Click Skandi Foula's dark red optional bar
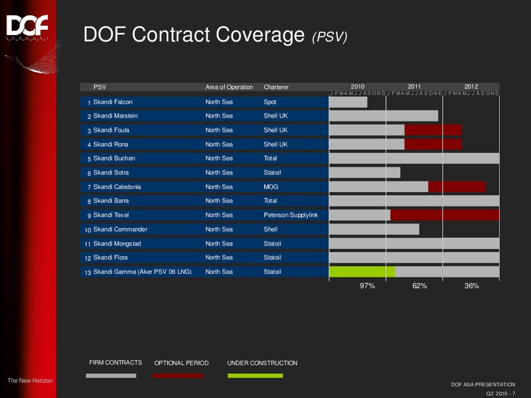This screenshot has width=531, height=398. pyautogui.click(x=433, y=130)
